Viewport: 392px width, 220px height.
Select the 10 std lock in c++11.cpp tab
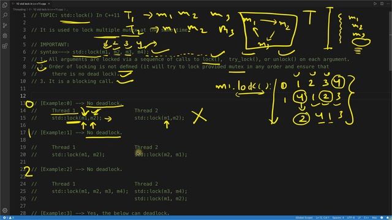(31, 4)
